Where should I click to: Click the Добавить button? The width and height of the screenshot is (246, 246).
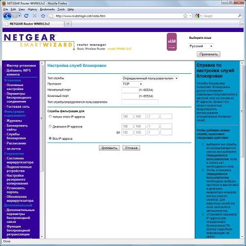109,148
